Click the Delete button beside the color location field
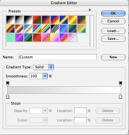 point(108,120)
